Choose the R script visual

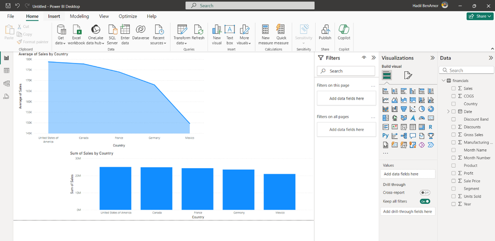pyautogui.click(x=431, y=127)
